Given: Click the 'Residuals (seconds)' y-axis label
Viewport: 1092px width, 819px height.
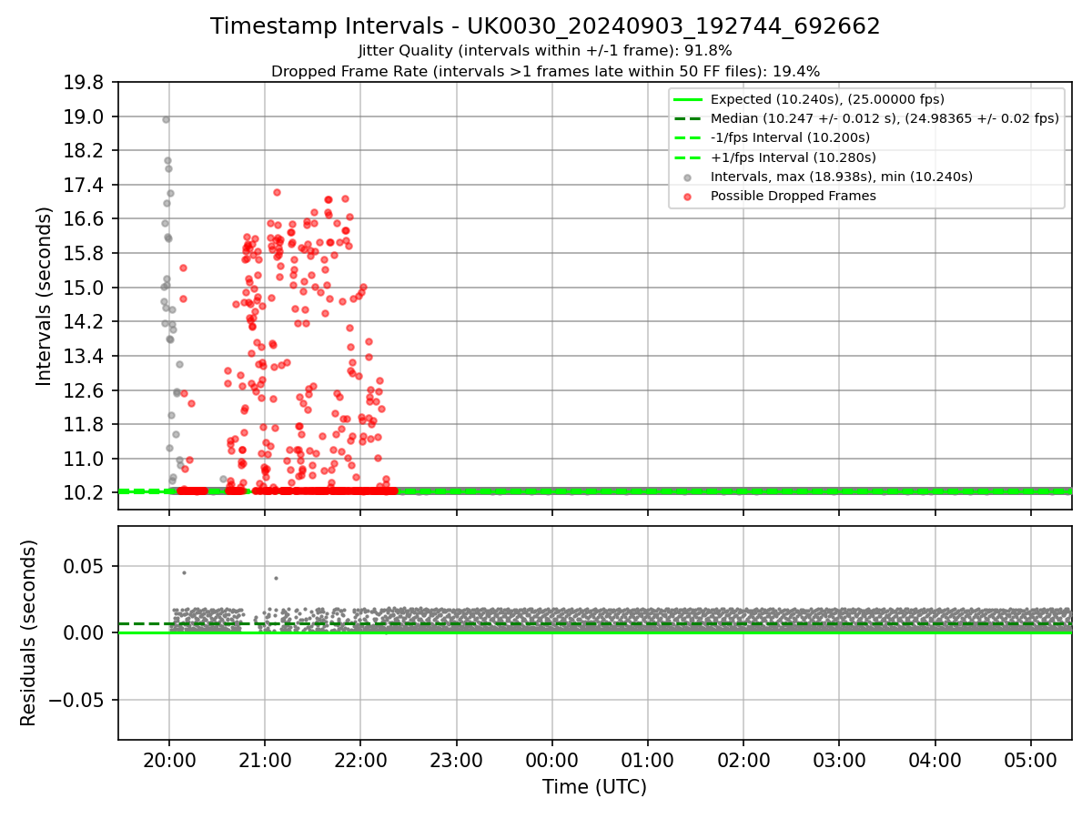Looking at the screenshot, I should click(x=29, y=632).
